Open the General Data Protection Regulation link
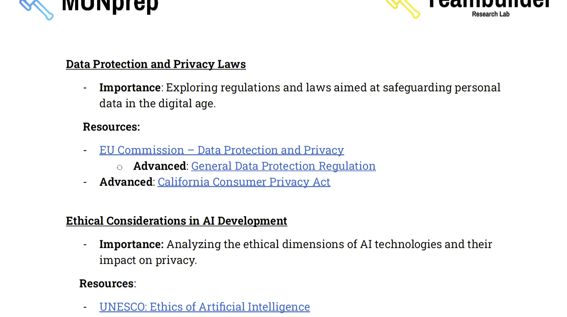Viewport: 567px width, 317px height. coord(283,166)
